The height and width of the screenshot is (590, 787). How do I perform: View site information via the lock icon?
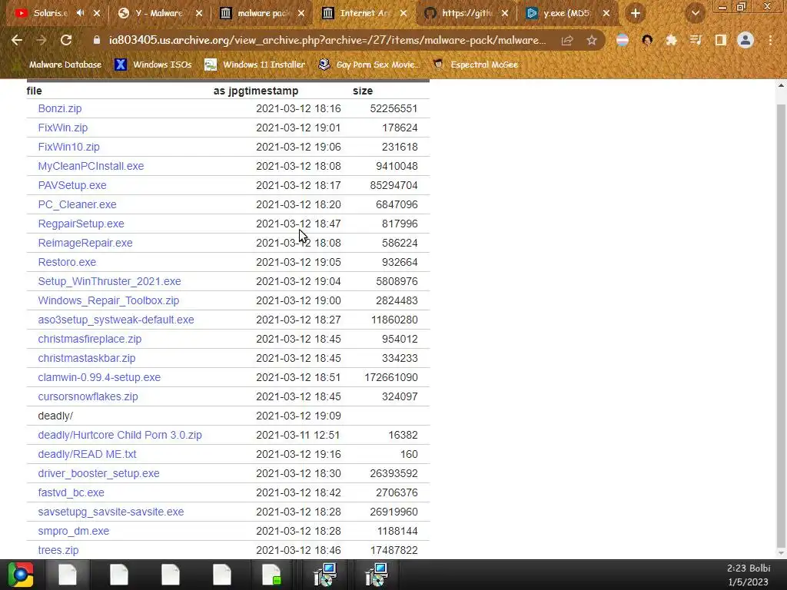(97, 40)
